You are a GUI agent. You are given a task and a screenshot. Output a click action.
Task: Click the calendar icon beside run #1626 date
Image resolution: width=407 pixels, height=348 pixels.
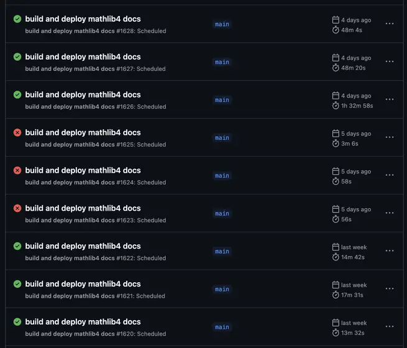coord(336,96)
